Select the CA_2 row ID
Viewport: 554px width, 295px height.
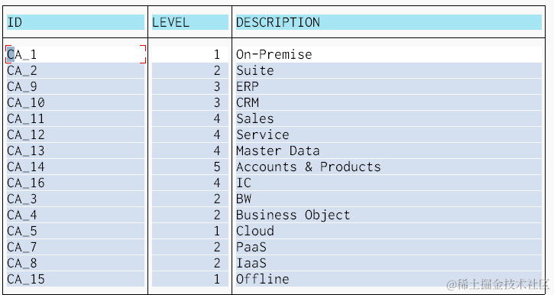[x=76, y=70]
